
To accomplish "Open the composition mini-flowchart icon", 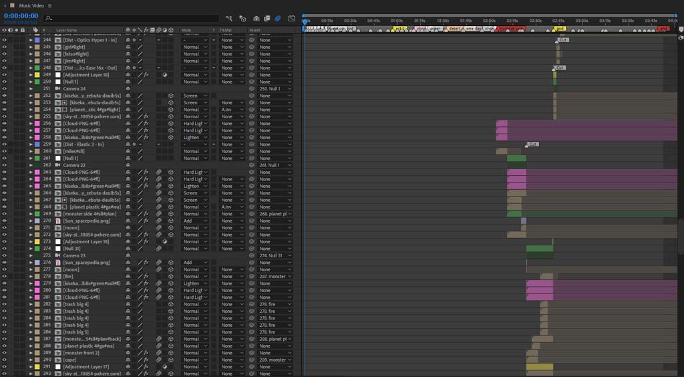I will (228, 18).
